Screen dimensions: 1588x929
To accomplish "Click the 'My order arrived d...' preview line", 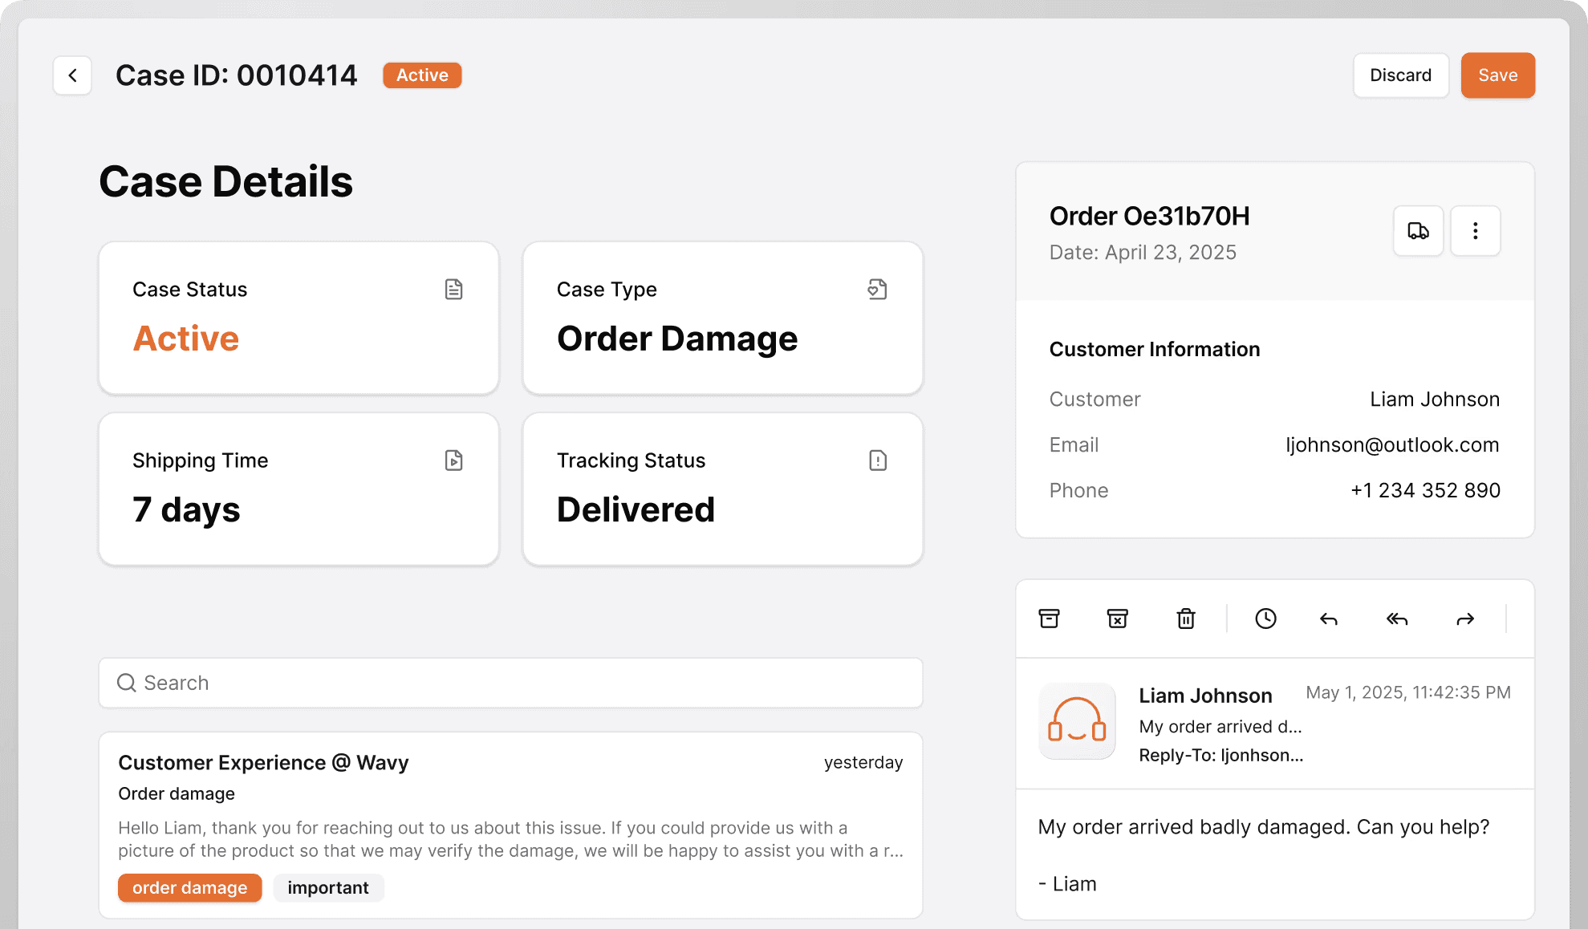I will point(1220,726).
